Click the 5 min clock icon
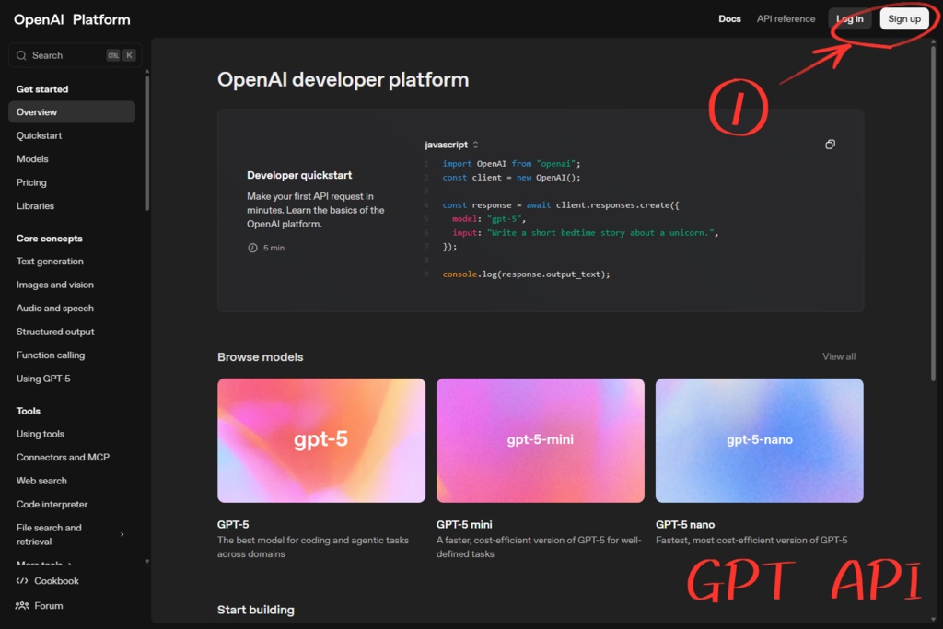 [252, 248]
